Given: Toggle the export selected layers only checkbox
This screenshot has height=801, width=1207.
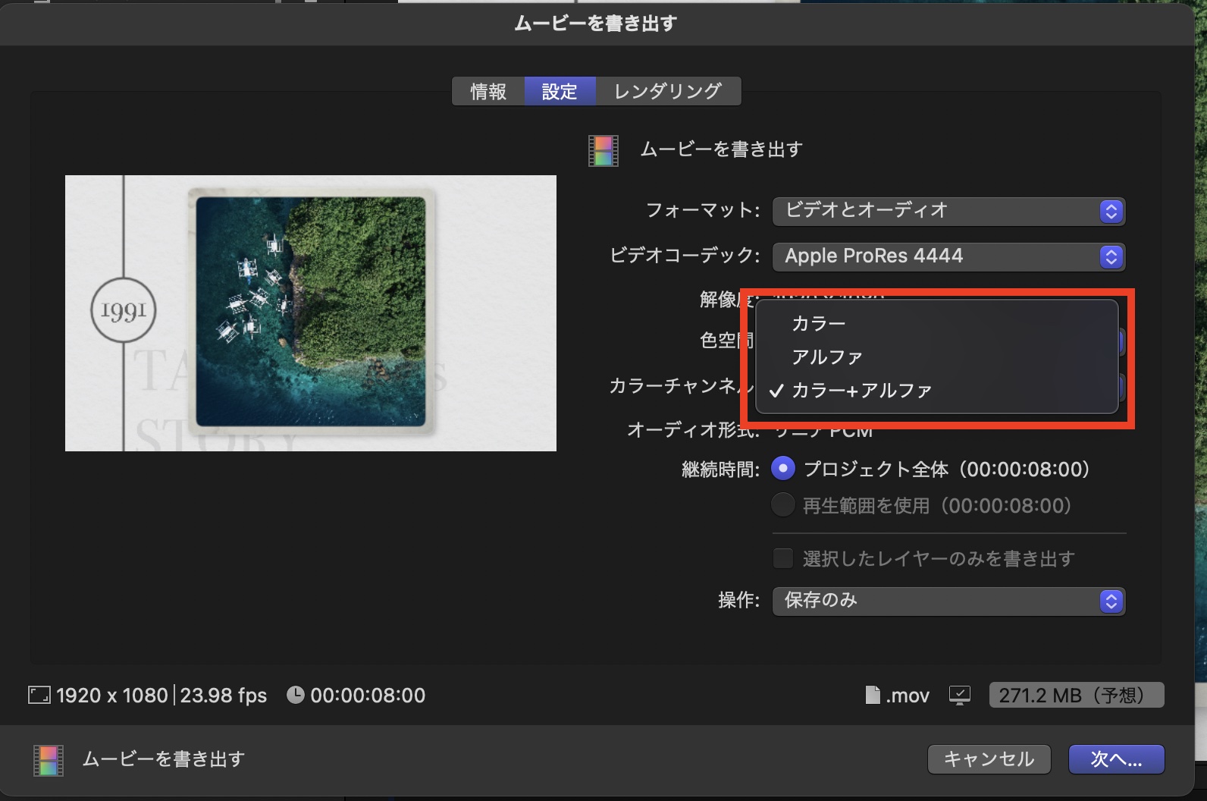Looking at the screenshot, I should pyautogui.click(x=782, y=559).
